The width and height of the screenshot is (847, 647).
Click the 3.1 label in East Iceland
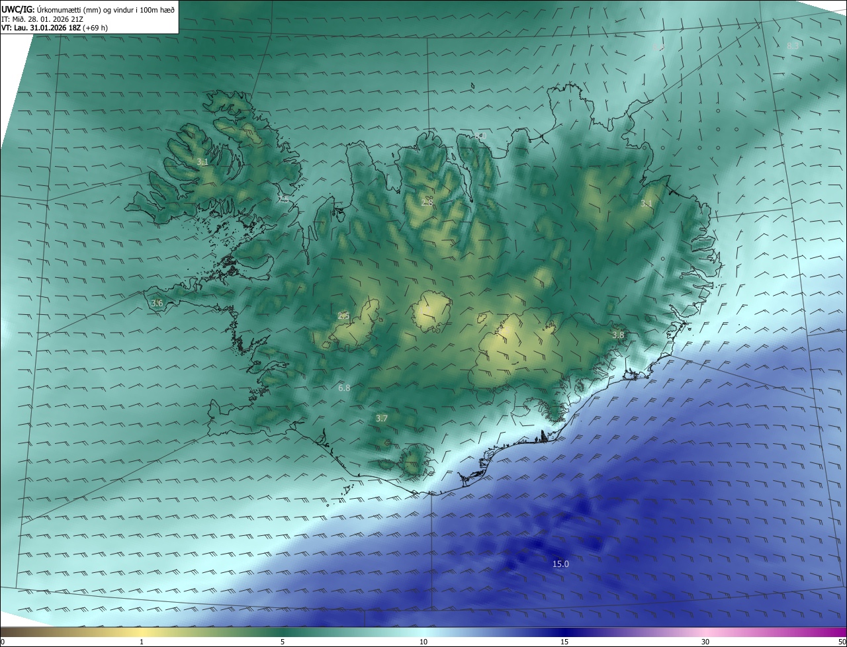click(x=646, y=203)
